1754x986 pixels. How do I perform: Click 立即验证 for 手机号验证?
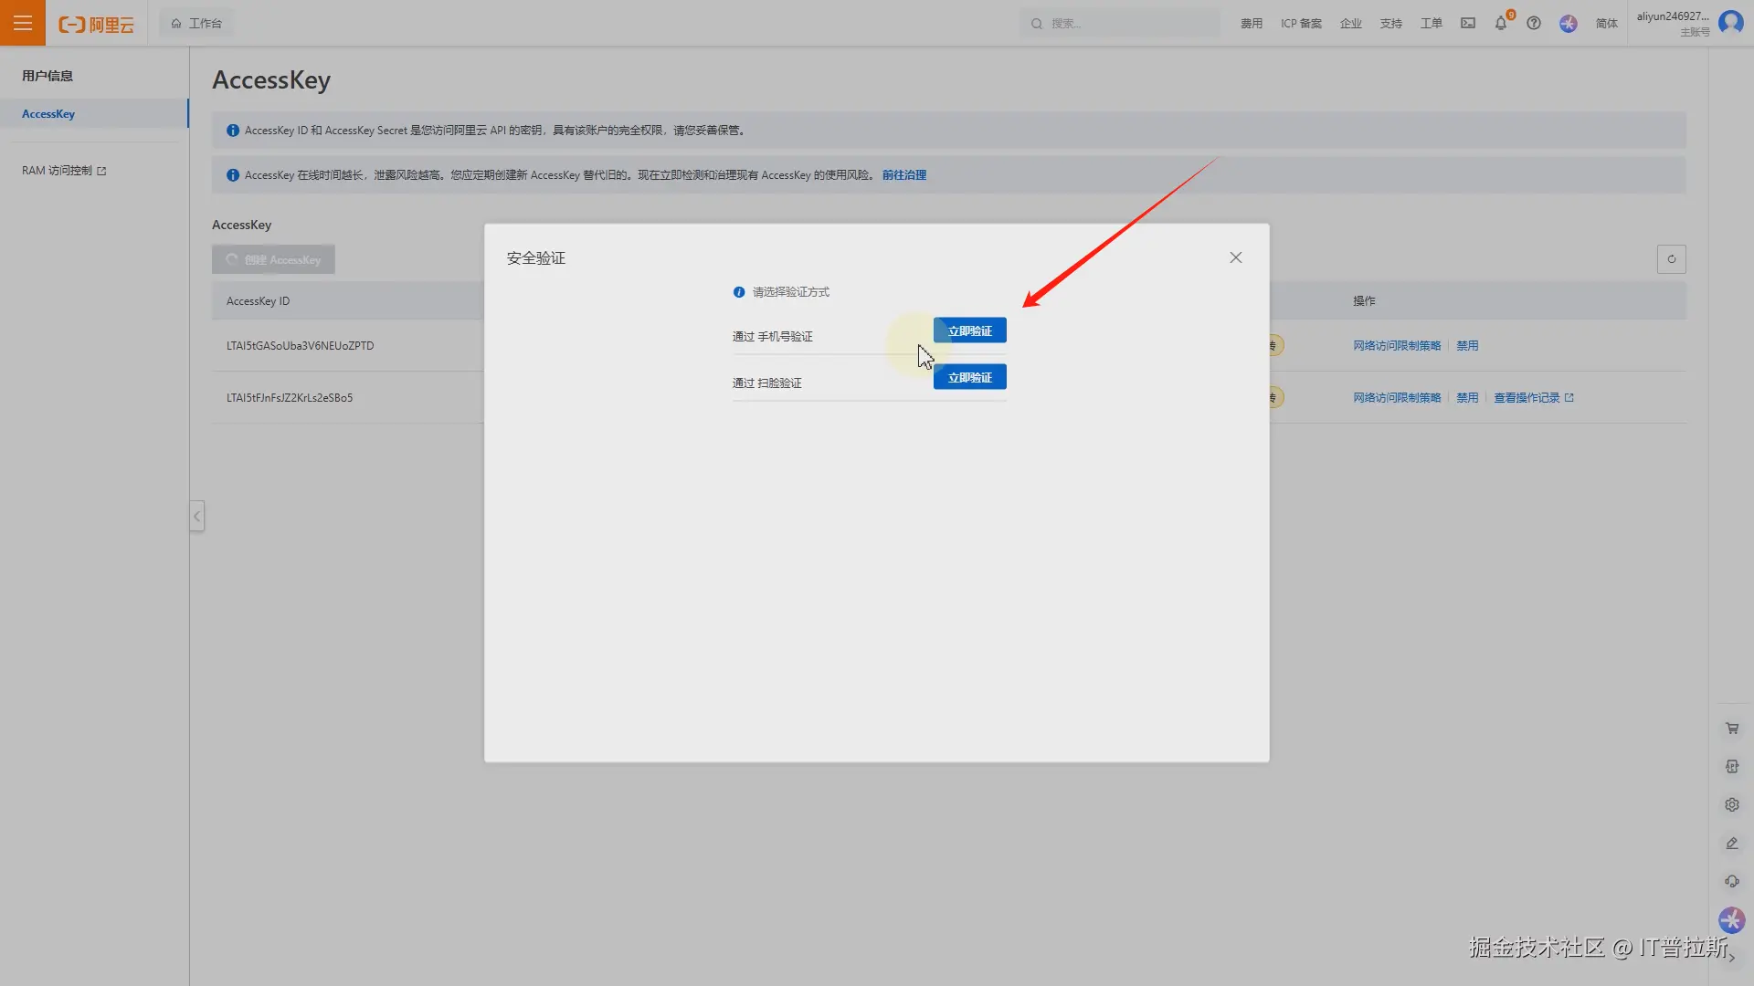pyautogui.click(x=969, y=330)
